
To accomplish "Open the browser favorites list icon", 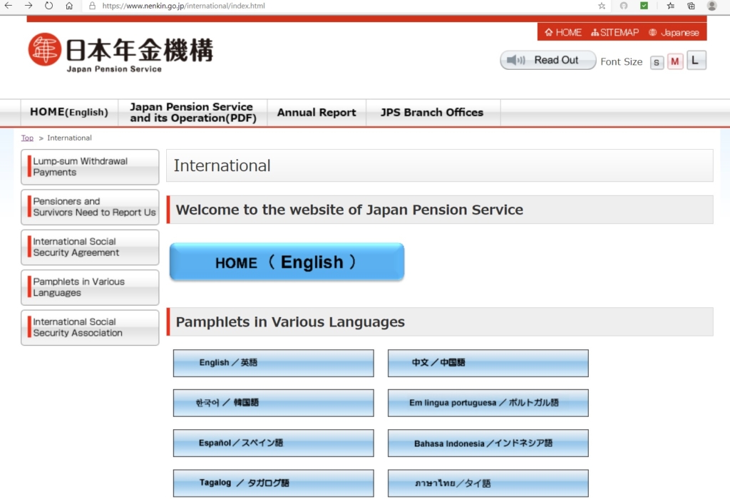I will 670,6.
